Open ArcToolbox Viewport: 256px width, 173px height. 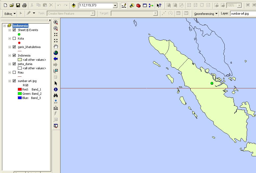pos(138,5)
